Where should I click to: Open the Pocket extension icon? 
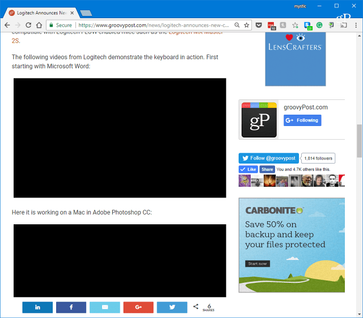[x=259, y=25]
